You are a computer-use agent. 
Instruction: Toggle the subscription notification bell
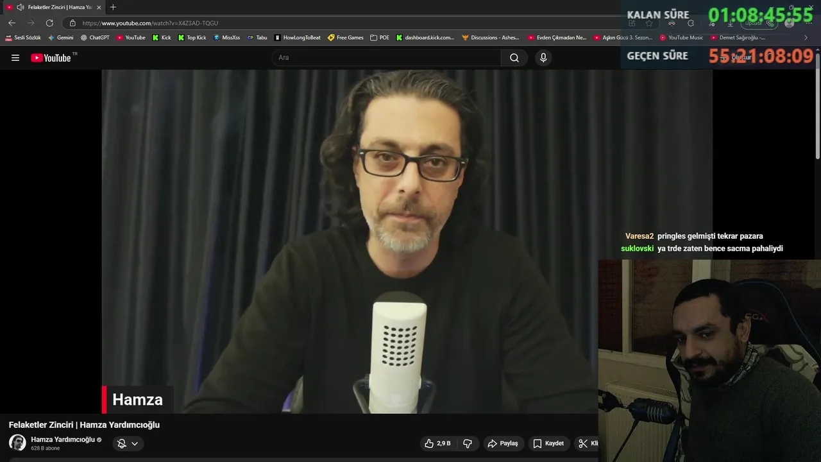(x=121, y=443)
